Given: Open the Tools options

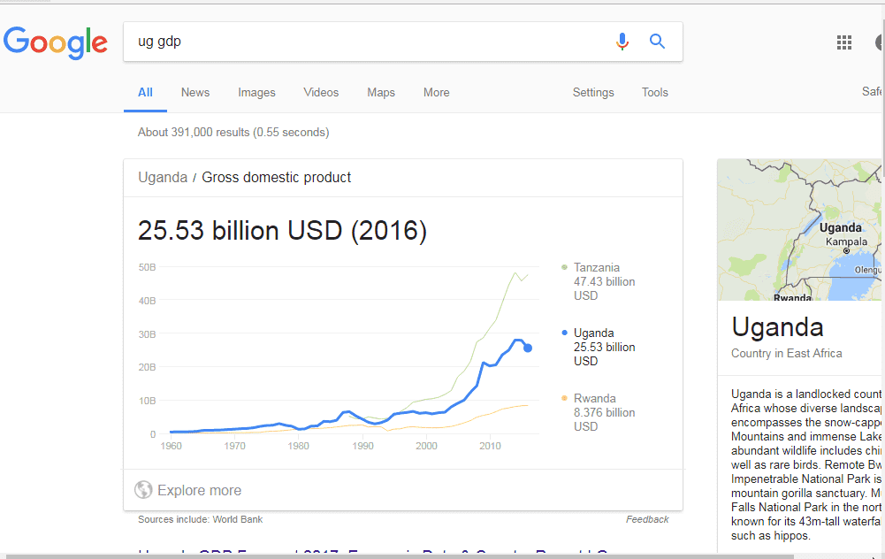Looking at the screenshot, I should [655, 93].
